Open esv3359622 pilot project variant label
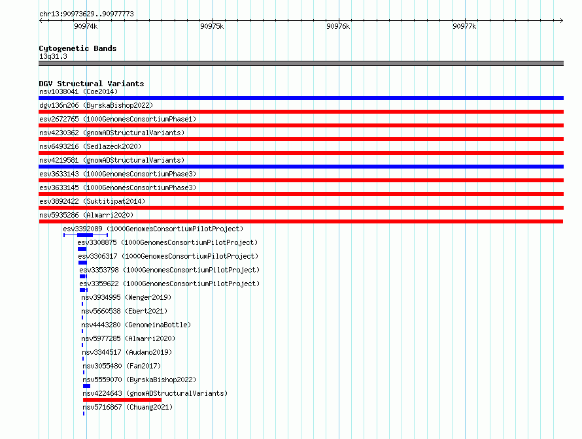 (x=169, y=284)
